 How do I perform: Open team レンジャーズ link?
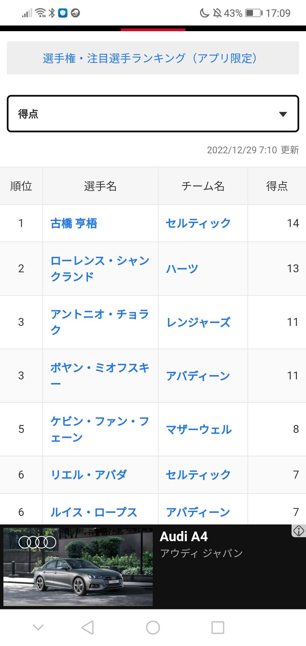pyautogui.click(x=199, y=322)
